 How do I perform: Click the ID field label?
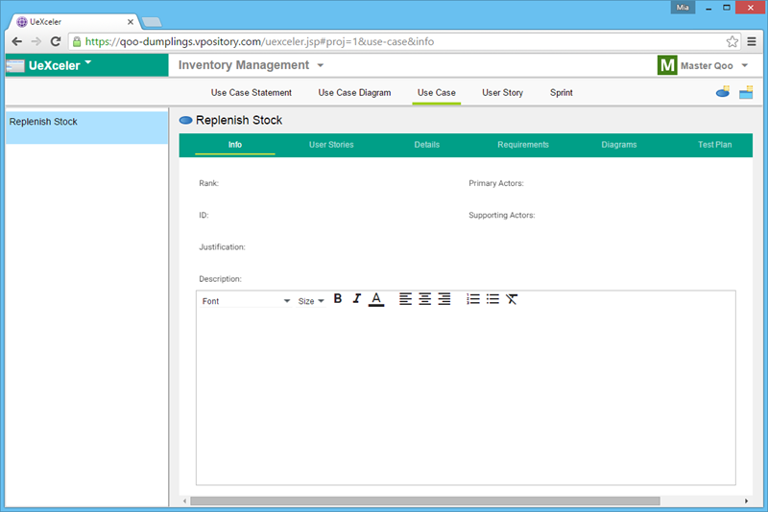coord(204,215)
